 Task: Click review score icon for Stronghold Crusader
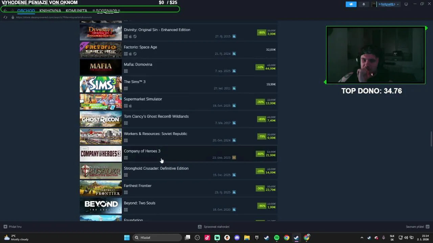click(x=234, y=175)
